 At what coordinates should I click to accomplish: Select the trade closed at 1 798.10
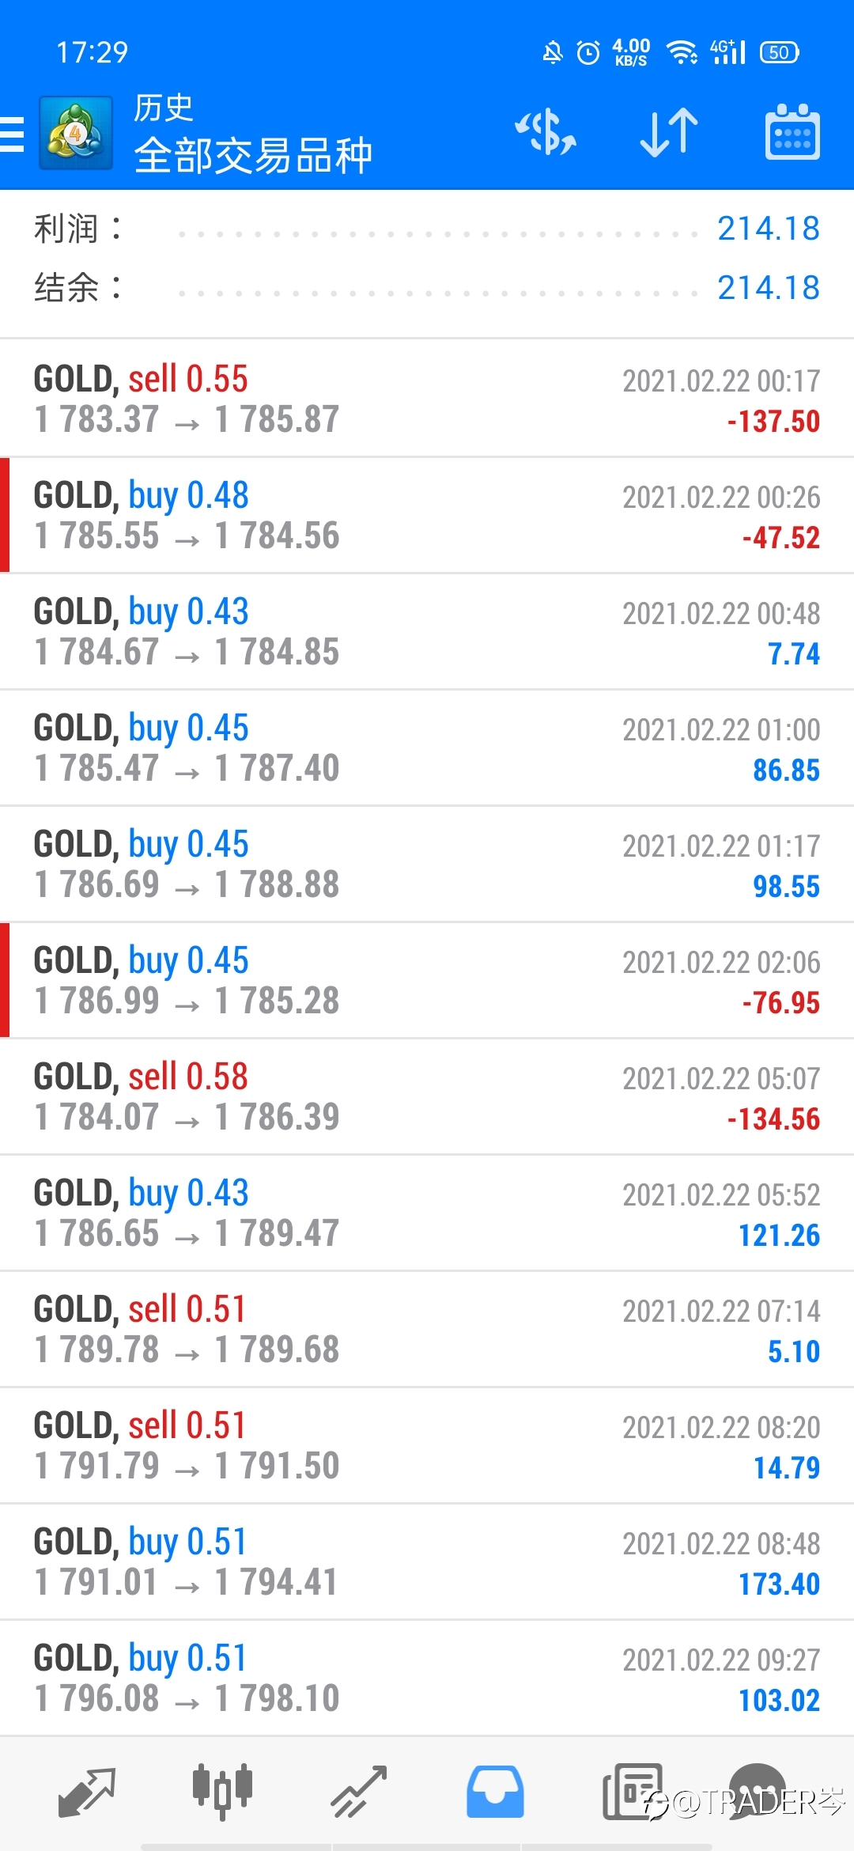(x=427, y=1678)
